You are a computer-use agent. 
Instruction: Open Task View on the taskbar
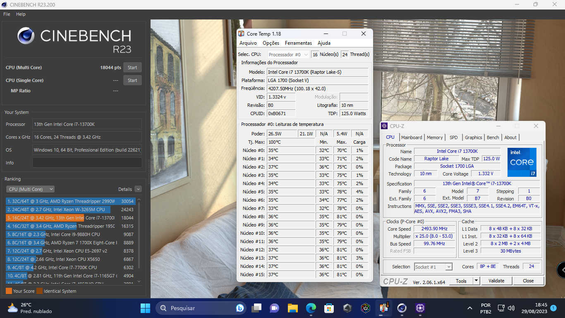(257, 308)
